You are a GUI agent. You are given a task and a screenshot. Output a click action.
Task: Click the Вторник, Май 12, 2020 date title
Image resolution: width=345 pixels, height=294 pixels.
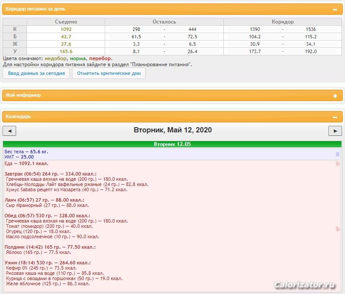tap(173, 130)
